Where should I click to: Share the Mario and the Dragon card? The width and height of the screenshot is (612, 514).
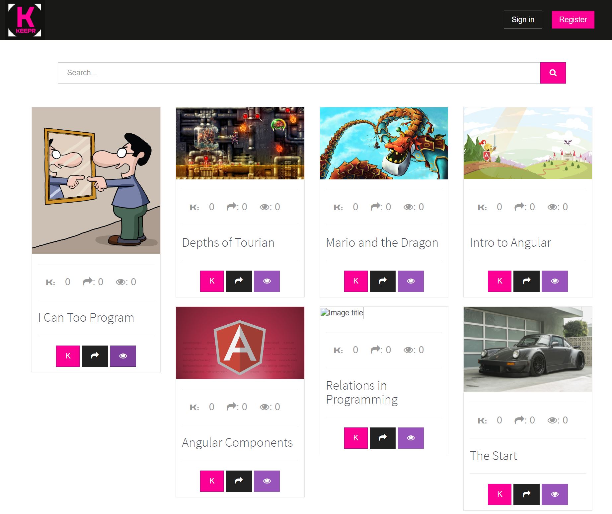(x=383, y=281)
